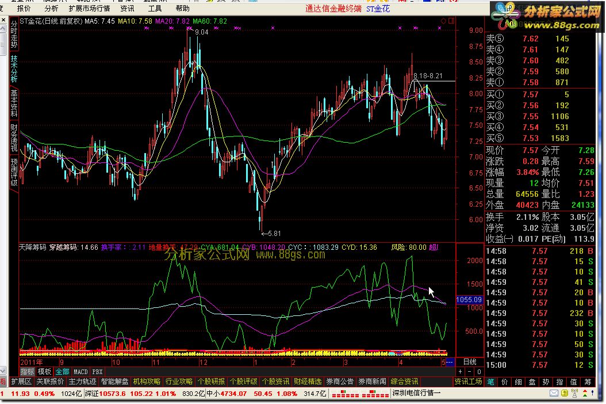Screen dimensions: 606x404
Task: Open 个股研报 section
Action: pos(211,382)
